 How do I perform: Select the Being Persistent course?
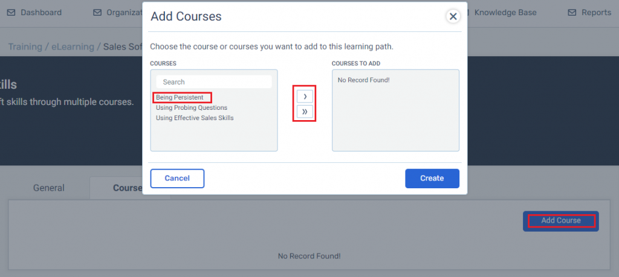[x=180, y=97]
